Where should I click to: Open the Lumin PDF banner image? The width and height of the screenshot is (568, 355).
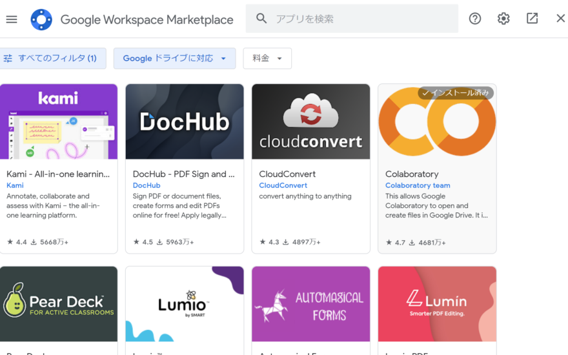pyautogui.click(x=437, y=304)
